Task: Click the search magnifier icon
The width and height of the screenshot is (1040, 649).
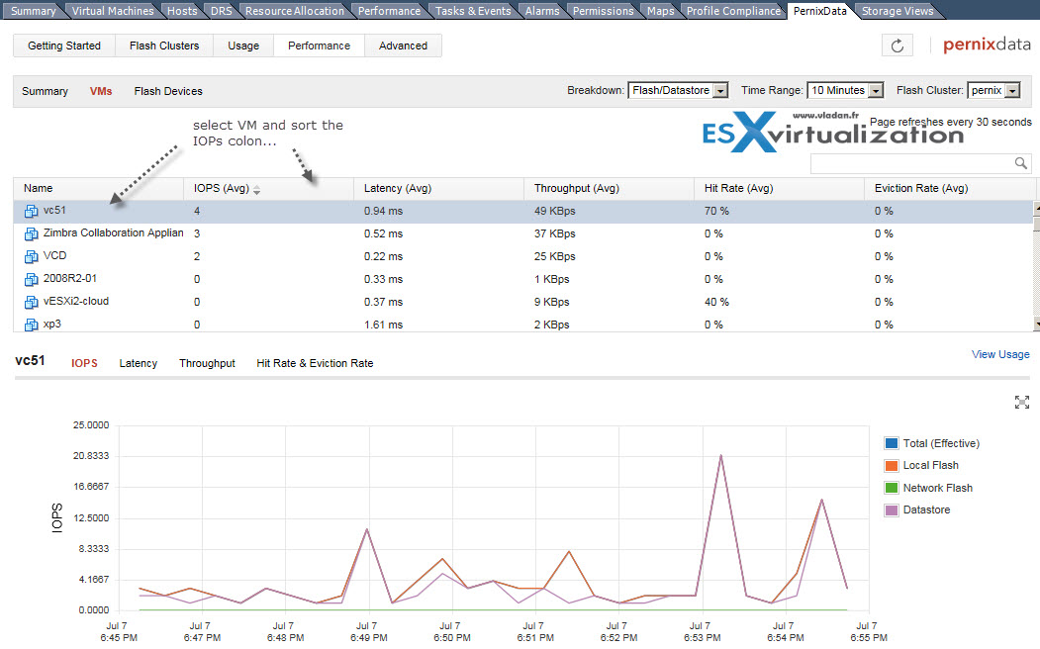Action: click(1021, 163)
